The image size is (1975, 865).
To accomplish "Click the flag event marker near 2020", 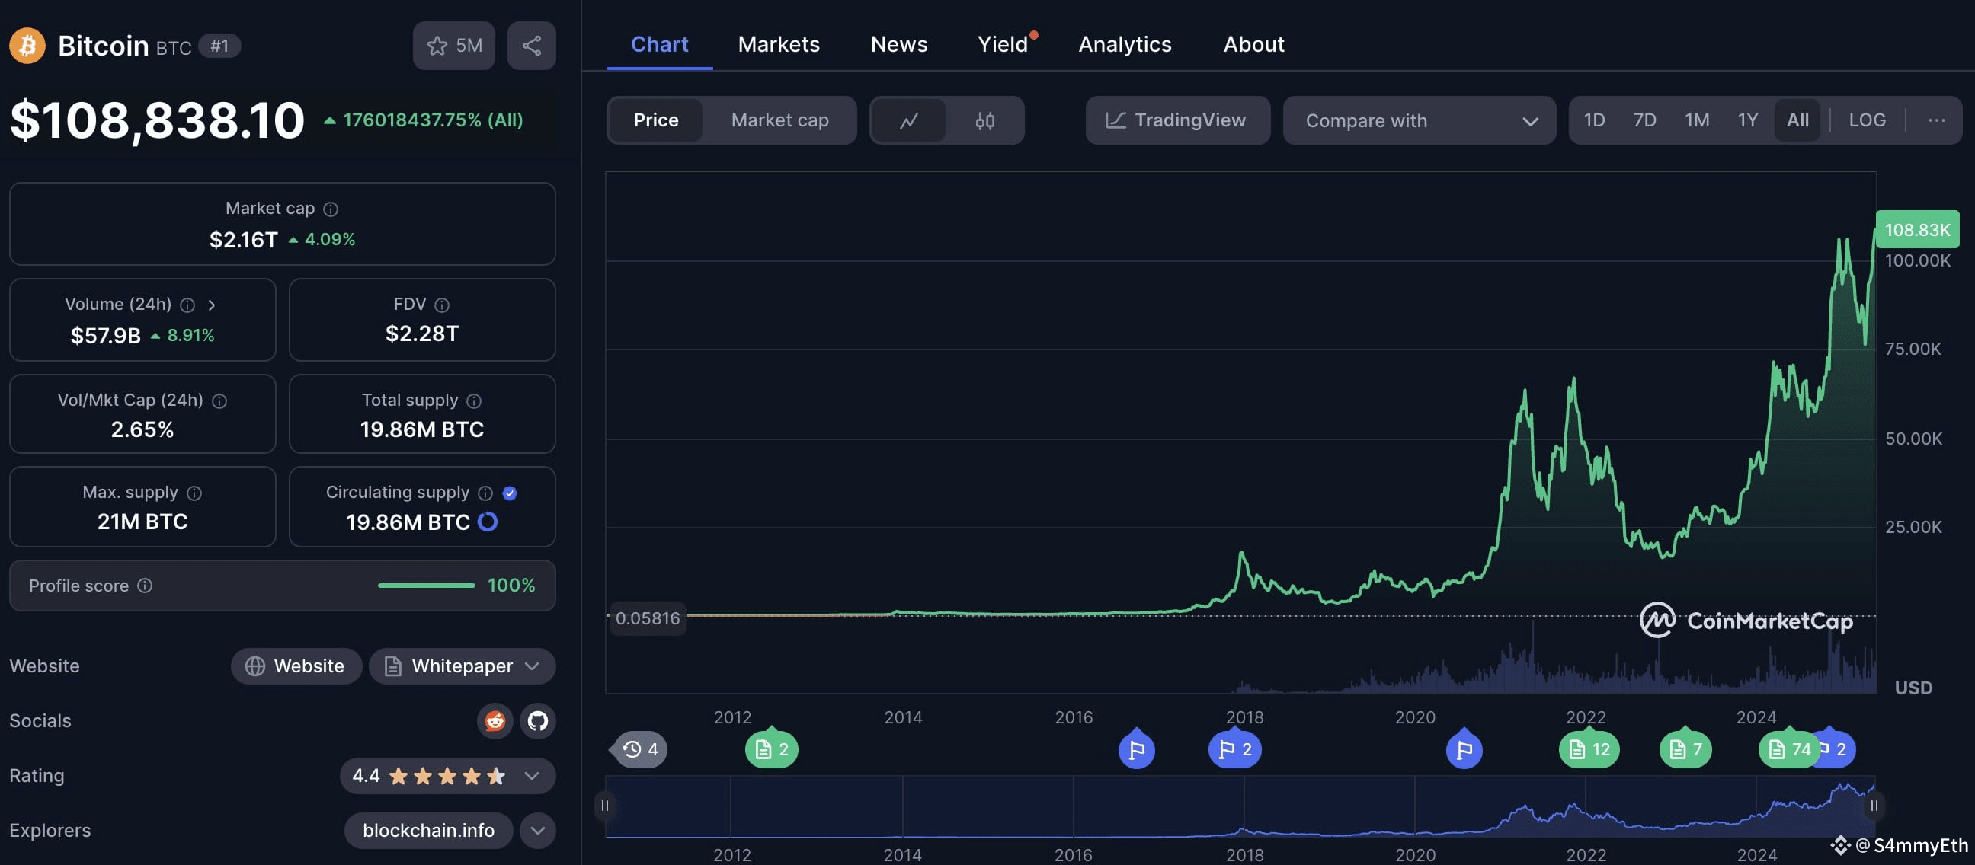I will click(x=1464, y=748).
